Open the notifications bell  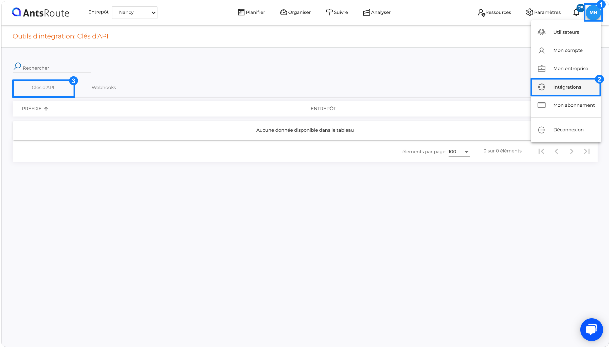[576, 12]
